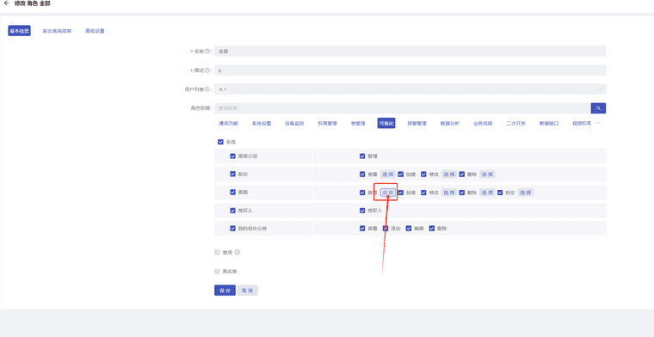Save the role with 保存 button
Screen dimensions: 654x337
(225, 291)
